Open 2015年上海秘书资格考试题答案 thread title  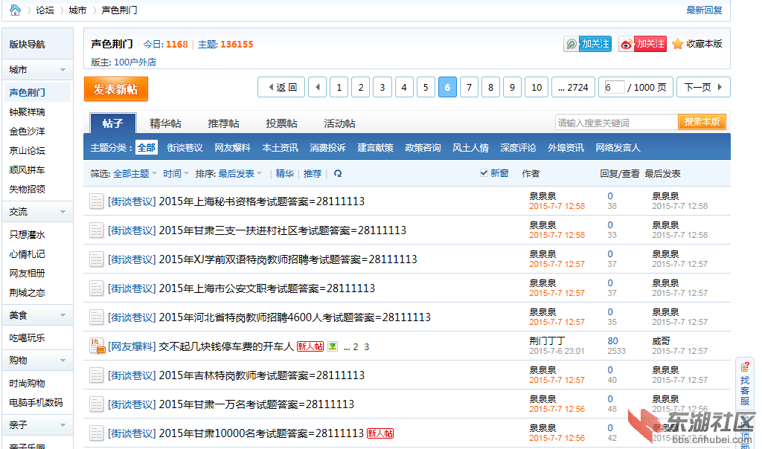(261, 201)
